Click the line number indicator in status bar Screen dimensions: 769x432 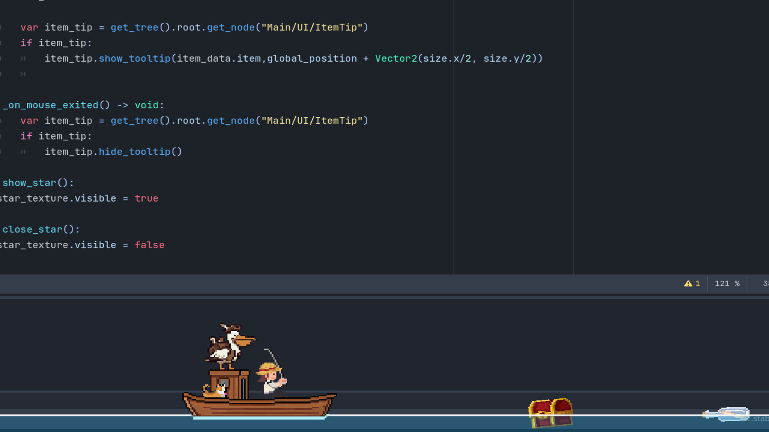tap(765, 284)
